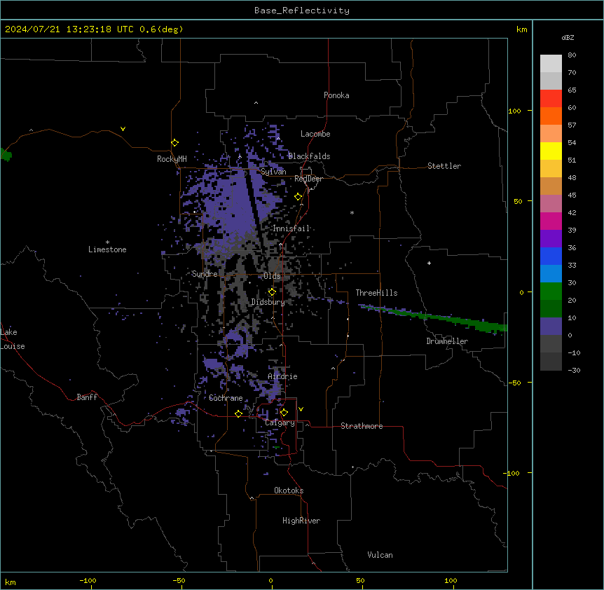The width and height of the screenshot is (604, 590).
Task: Pick the light blue 30-33 dBZ legend swatch
Action: (551, 274)
